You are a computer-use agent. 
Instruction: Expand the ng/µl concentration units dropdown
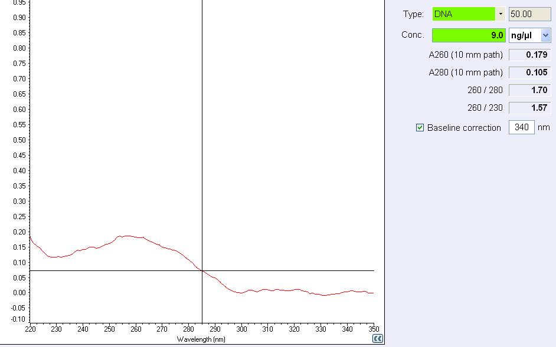[545, 35]
